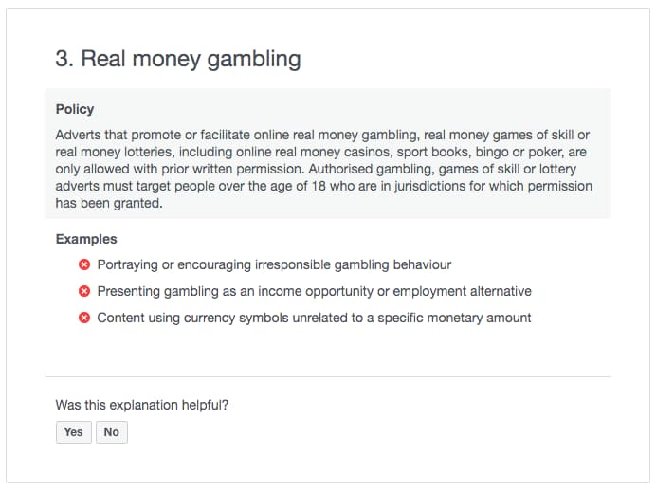This screenshot has height=492, width=656.
Task: Click the red X icon beside irresponsible gambling behaviour
Action: 84,264
